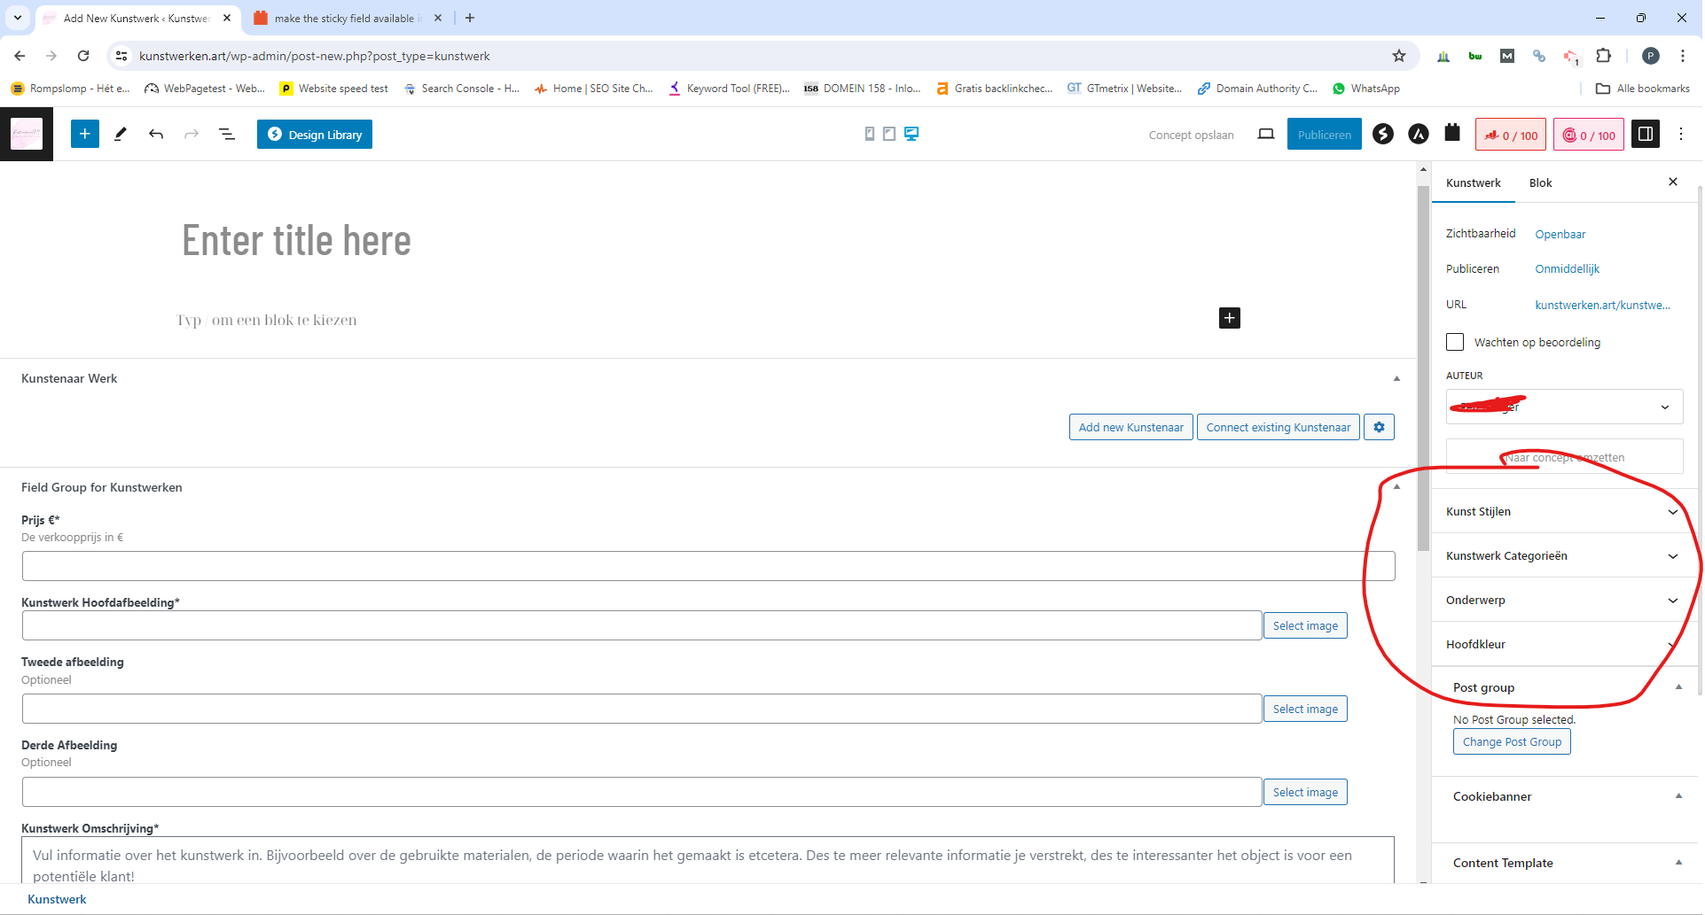Screen dimensions: 1705x915
Task: Switch to the sticky field browser tab
Action: coord(348,18)
